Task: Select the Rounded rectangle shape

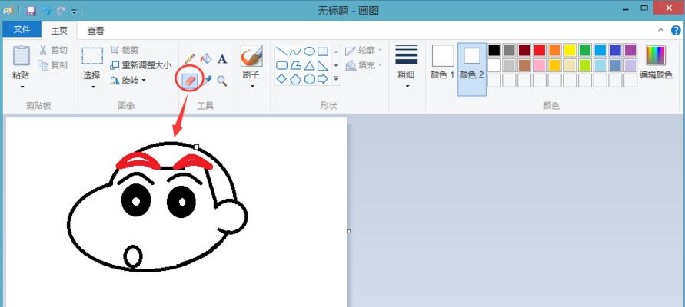Action: [282, 65]
